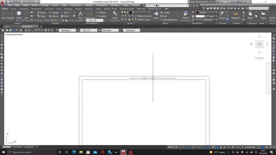Click the layer color swatch in the Layers panel
Image resolution: width=276 pixels, height=155 pixels.
[x=130, y=12]
